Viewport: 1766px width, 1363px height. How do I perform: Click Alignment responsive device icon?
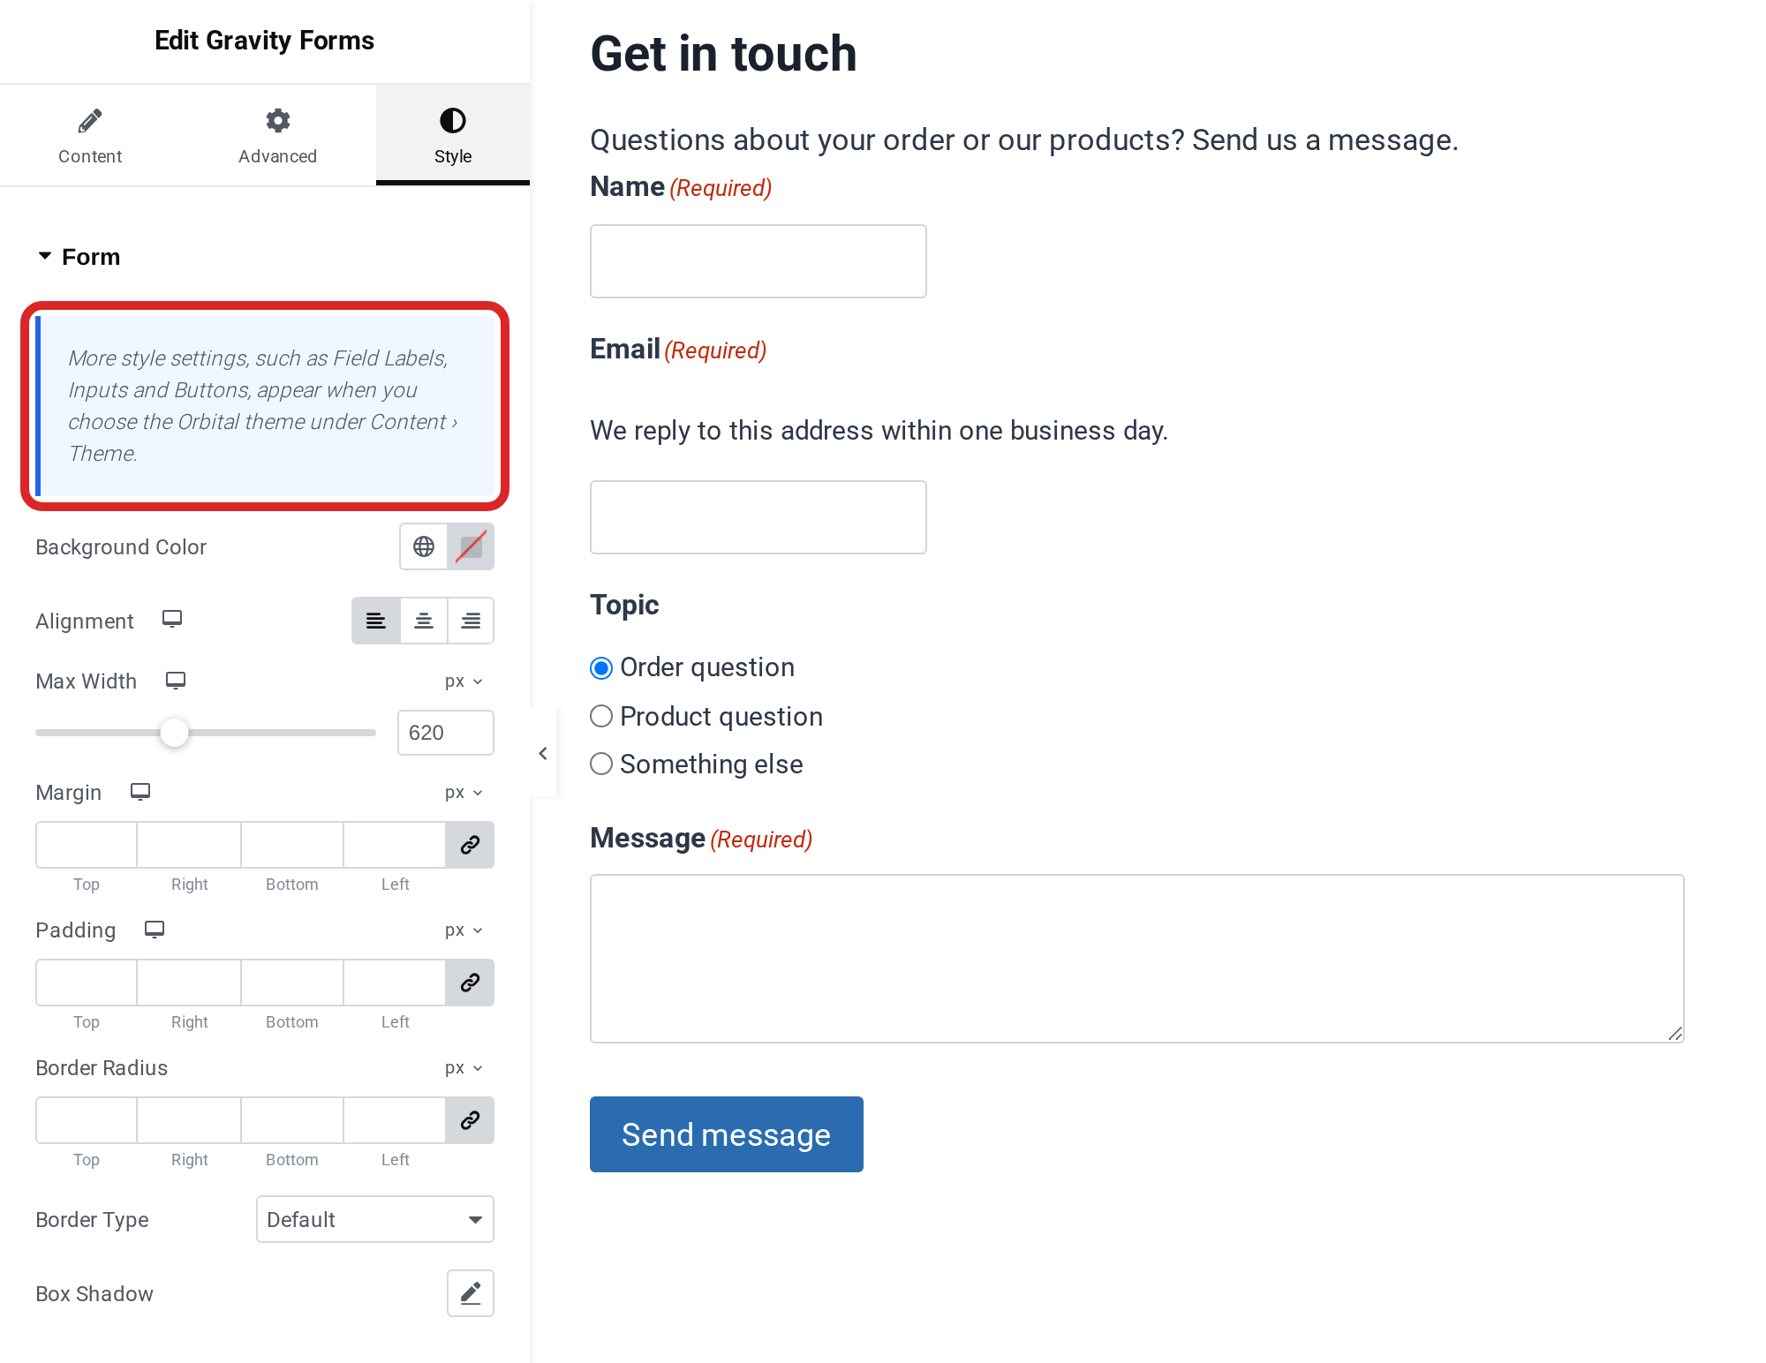click(172, 619)
